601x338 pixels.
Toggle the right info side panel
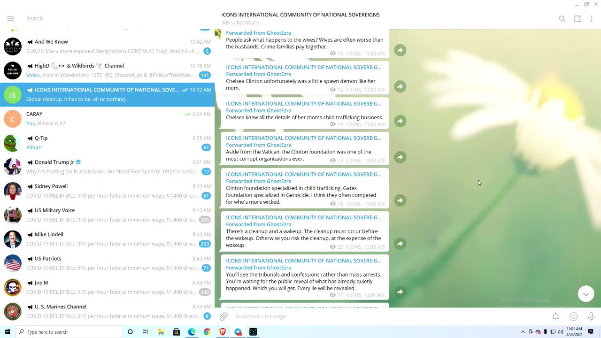pyautogui.click(x=578, y=19)
